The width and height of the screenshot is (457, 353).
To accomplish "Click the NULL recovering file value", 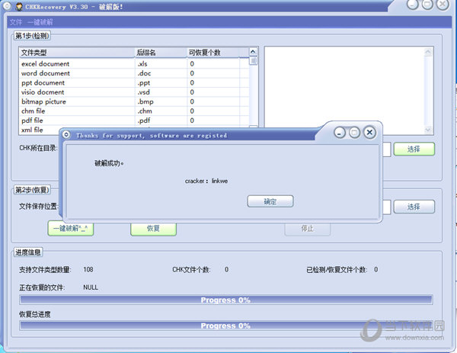I will click(x=91, y=287).
